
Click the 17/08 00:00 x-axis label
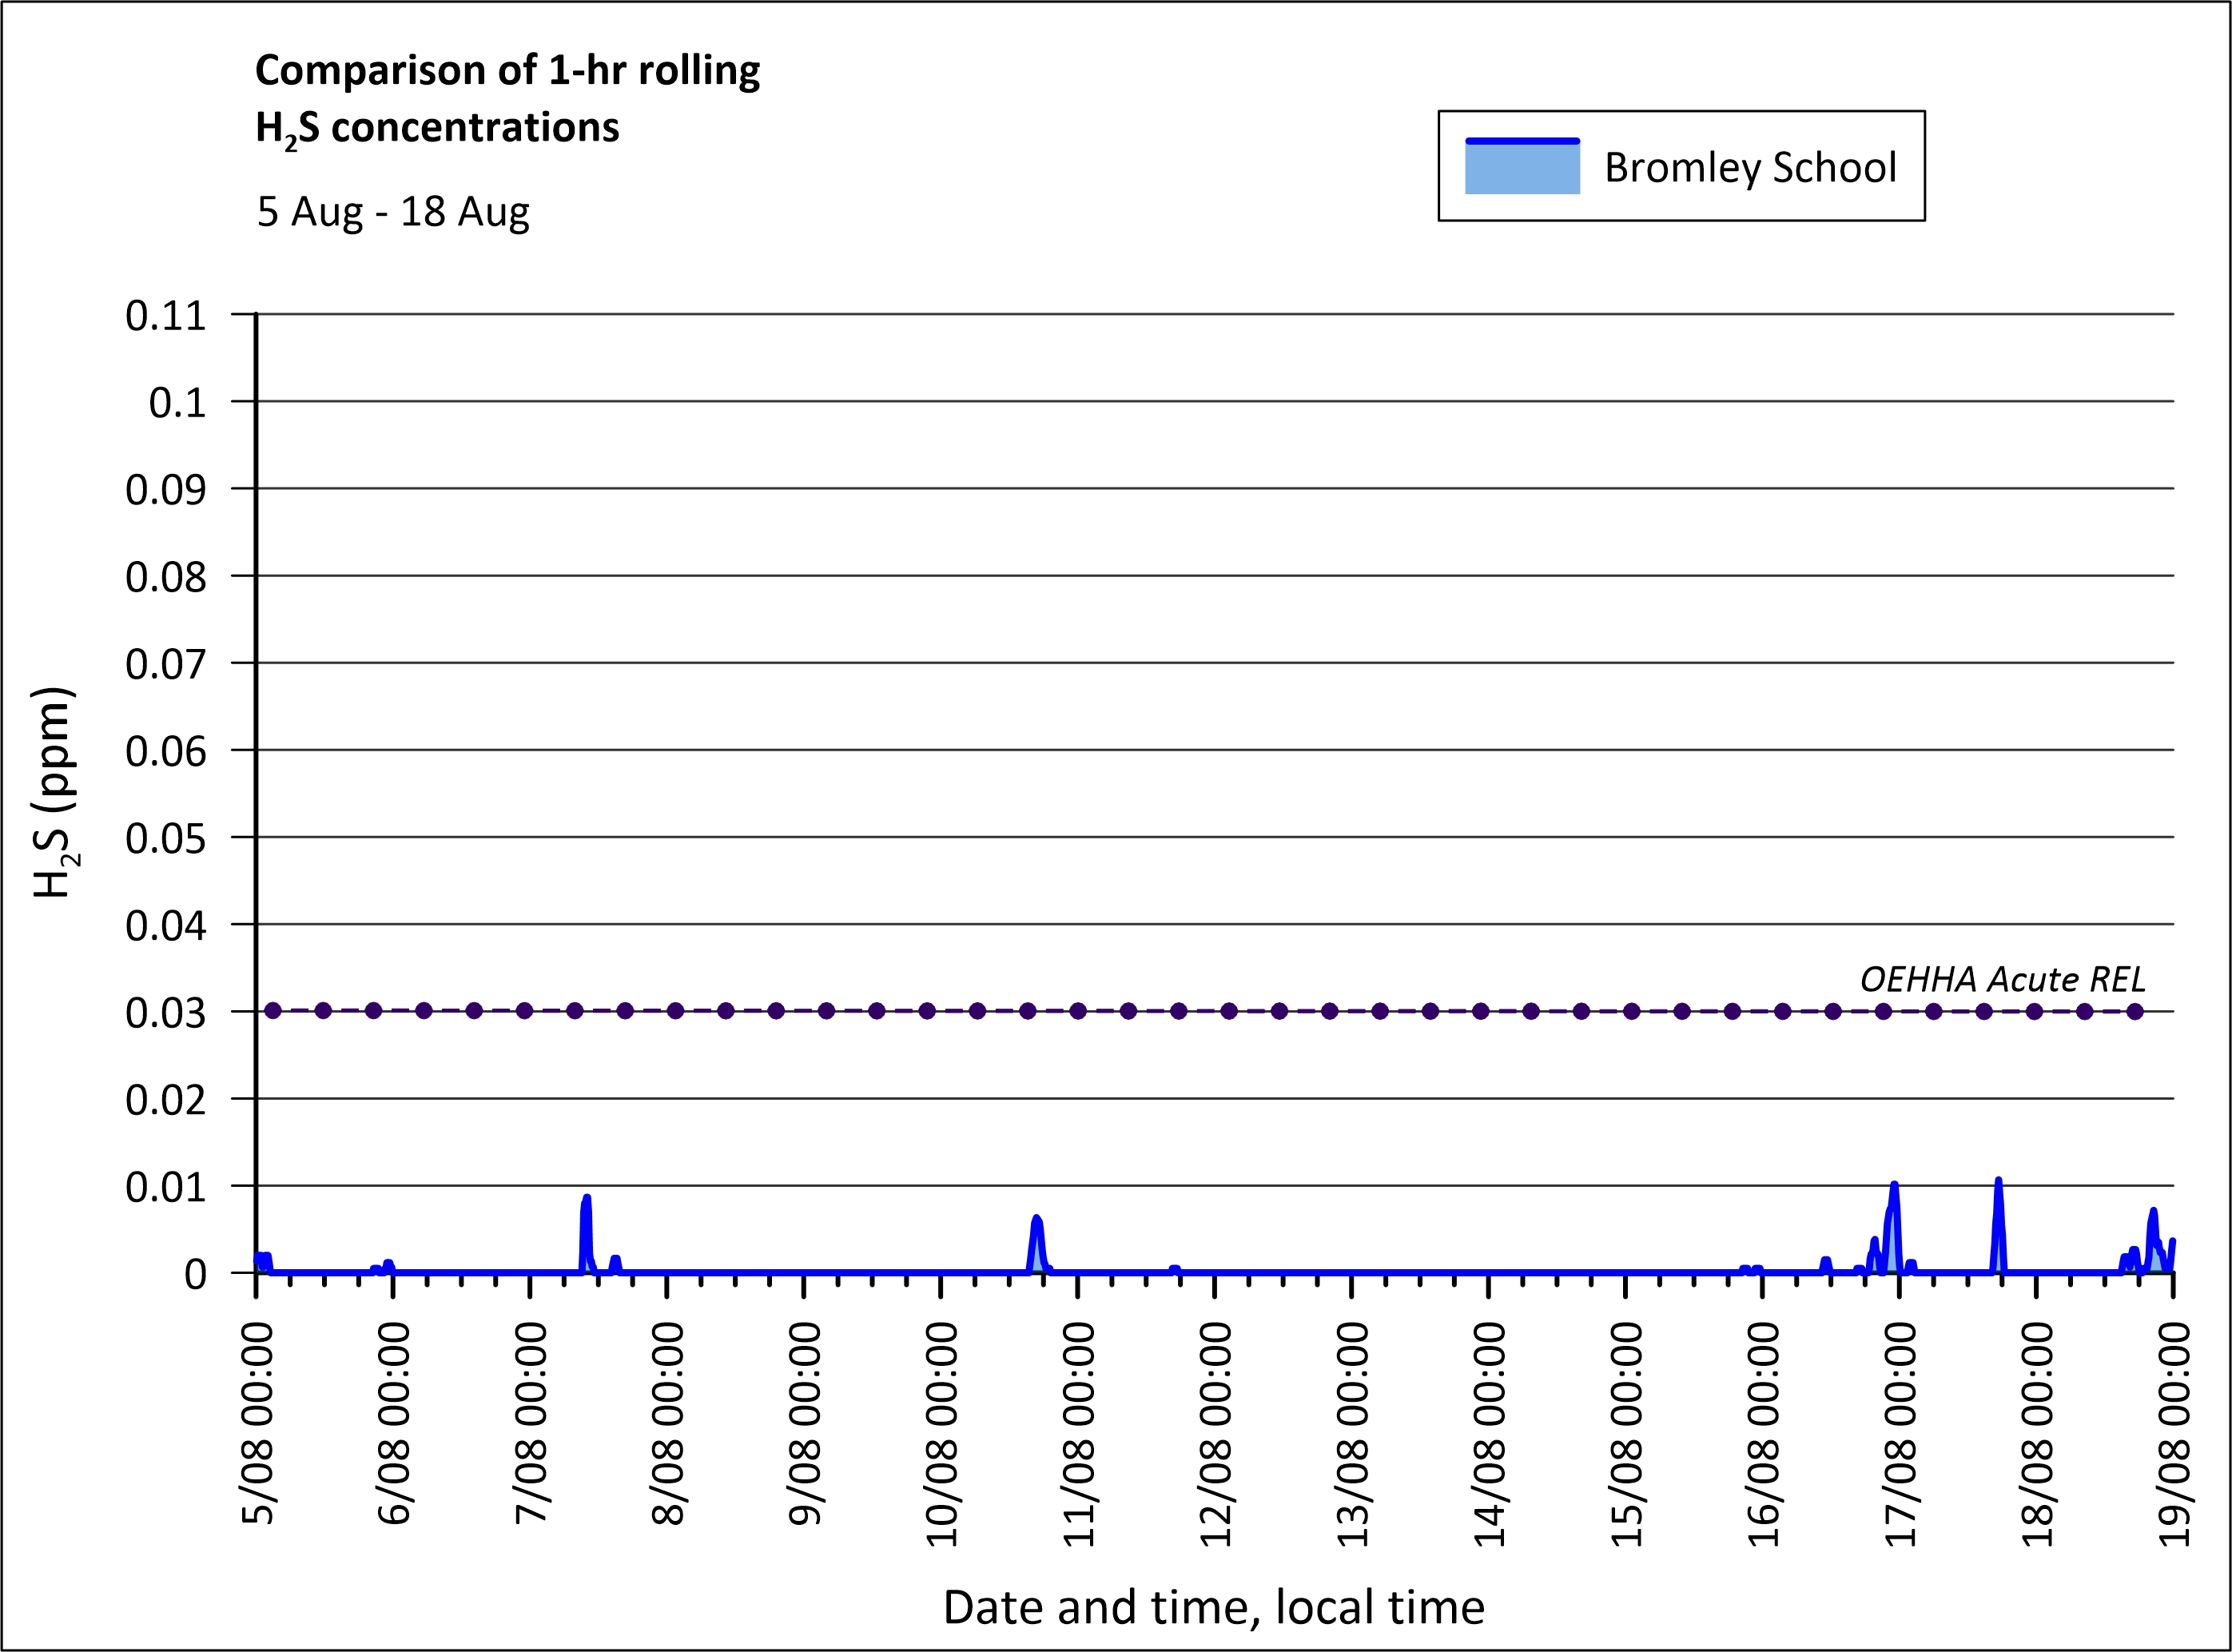point(1900,1434)
